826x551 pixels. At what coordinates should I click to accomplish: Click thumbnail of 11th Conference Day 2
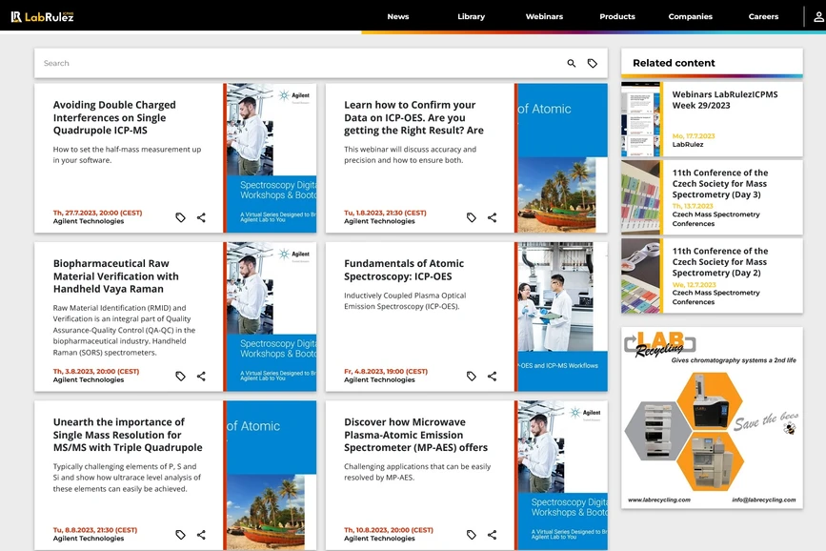[x=640, y=275]
